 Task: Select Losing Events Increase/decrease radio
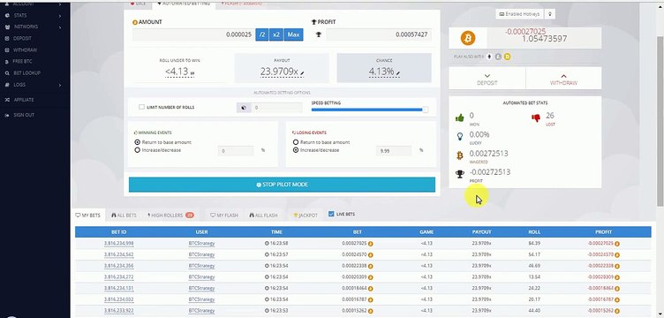click(296, 150)
